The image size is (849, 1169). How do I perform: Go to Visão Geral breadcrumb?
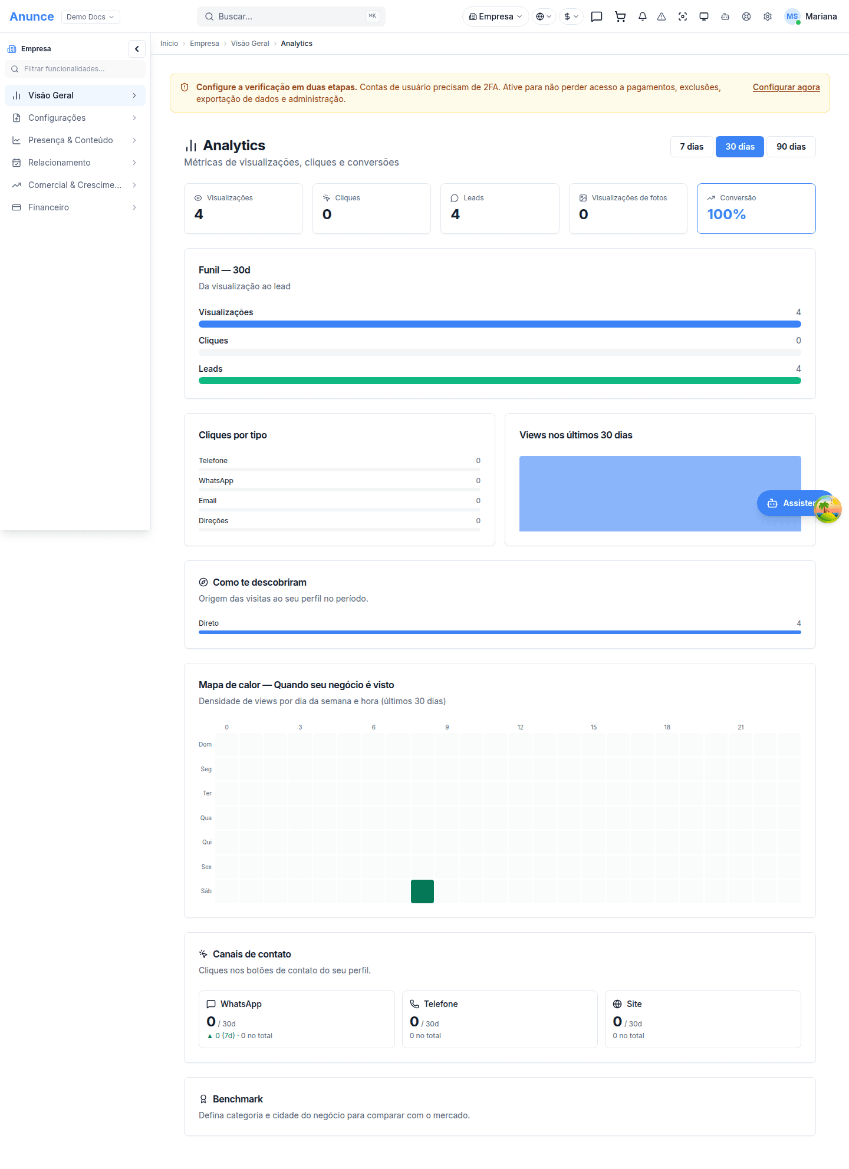tap(250, 44)
